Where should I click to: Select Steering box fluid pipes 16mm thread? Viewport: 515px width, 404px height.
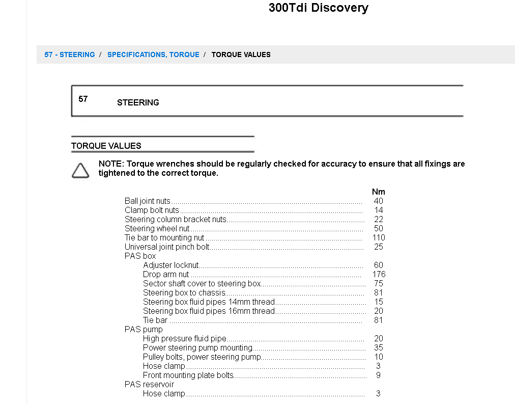[209, 311]
